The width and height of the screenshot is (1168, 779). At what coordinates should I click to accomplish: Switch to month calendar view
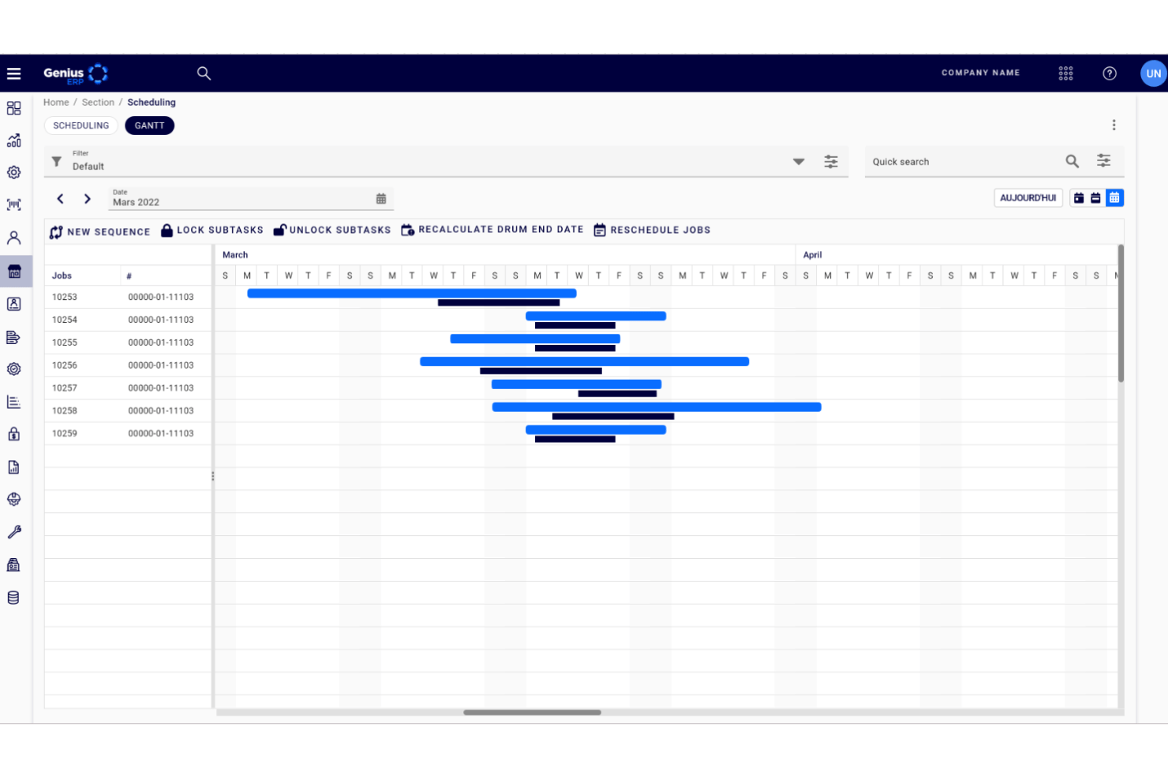1114,198
